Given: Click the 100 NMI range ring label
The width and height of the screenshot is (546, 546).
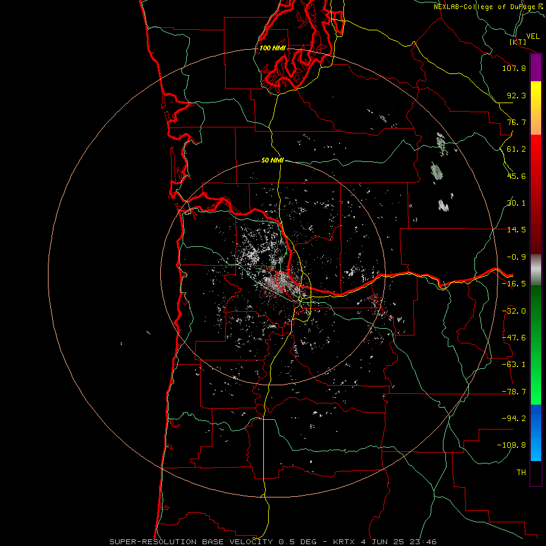Looking at the screenshot, I should click(x=272, y=48).
